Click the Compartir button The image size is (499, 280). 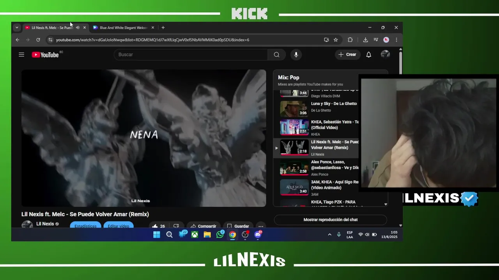(x=203, y=226)
